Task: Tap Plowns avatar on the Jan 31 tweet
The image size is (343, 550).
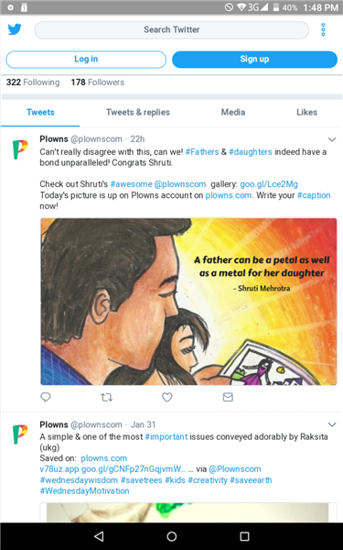Action: (20, 434)
